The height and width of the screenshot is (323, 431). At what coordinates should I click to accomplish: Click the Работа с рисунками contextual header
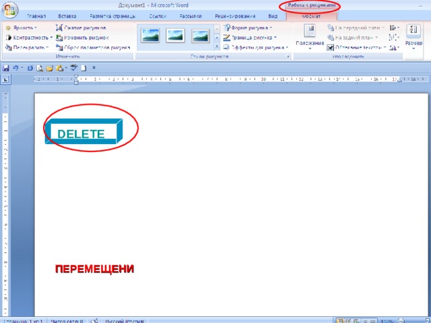(x=311, y=5)
